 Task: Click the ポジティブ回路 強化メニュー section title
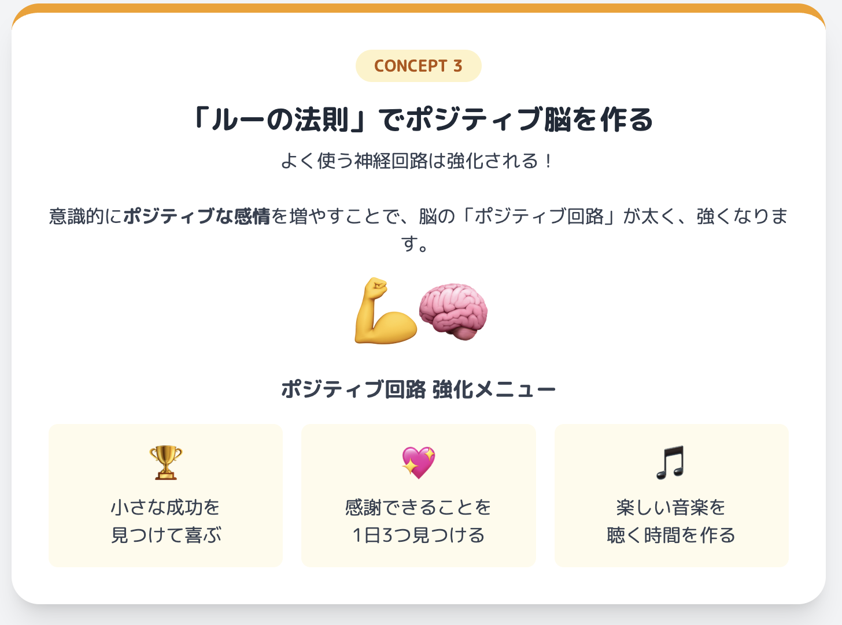(418, 389)
